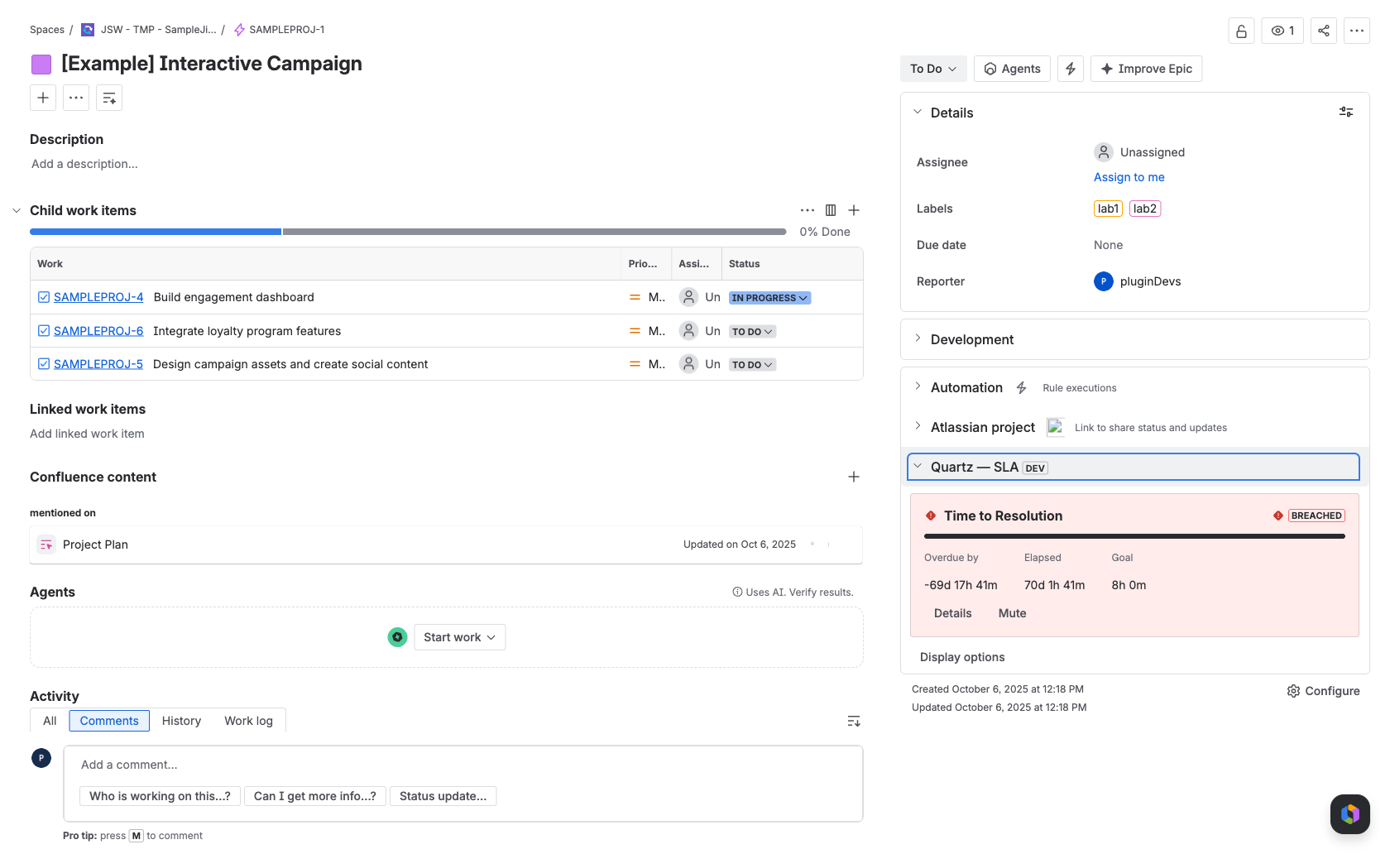The height and width of the screenshot is (854, 1390).
Task: Click the Uses AI info icon
Action: coord(737,592)
